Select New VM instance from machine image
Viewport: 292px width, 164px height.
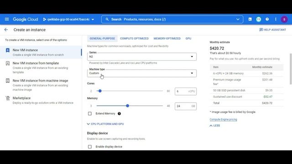[41, 85]
